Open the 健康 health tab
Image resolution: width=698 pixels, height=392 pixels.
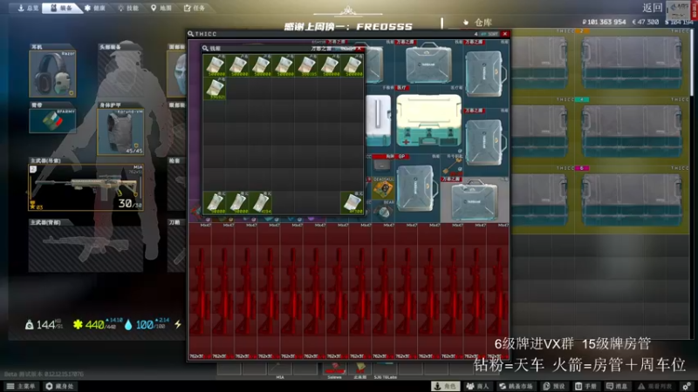(x=95, y=8)
